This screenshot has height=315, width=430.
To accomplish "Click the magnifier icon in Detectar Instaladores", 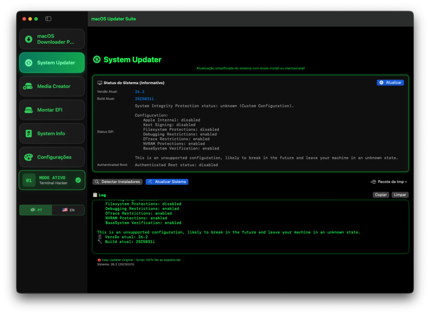I will click(x=97, y=182).
